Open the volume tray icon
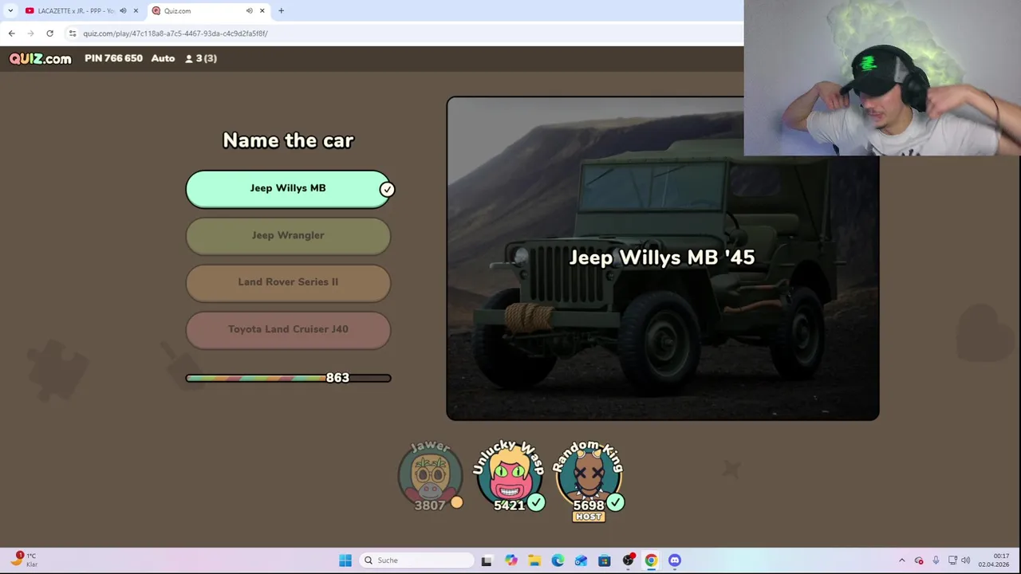The width and height of the screenshot is (1021, 574). (966, 560)
